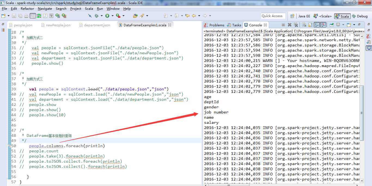Image resolution: width=372 pixels, height=186 pixels.
Task: Toggle Pin Console icon
Action: [x=331, y=25]
